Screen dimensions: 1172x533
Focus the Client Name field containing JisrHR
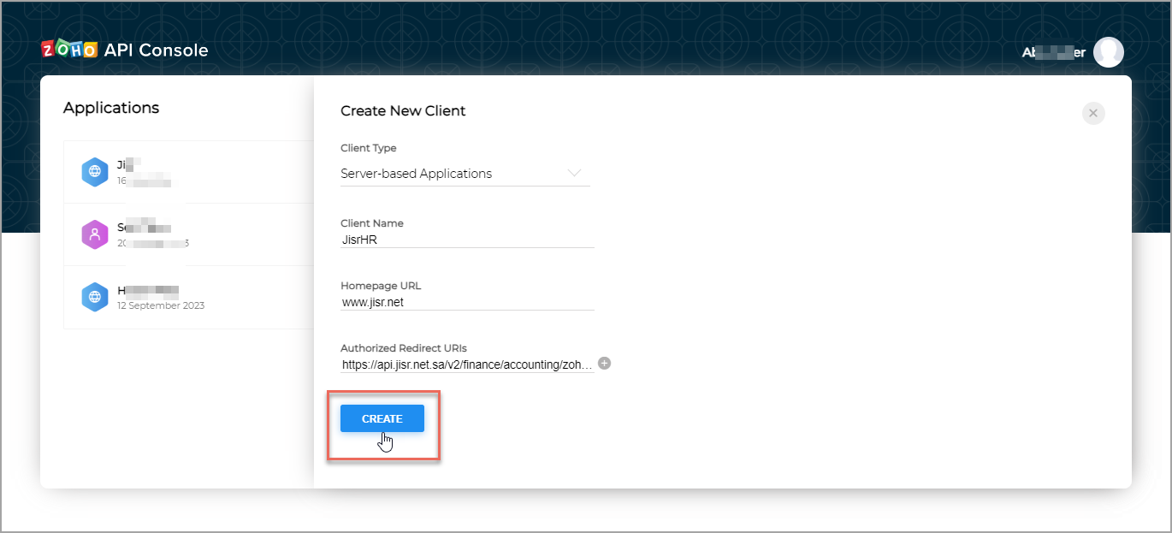tap(466, 240)
